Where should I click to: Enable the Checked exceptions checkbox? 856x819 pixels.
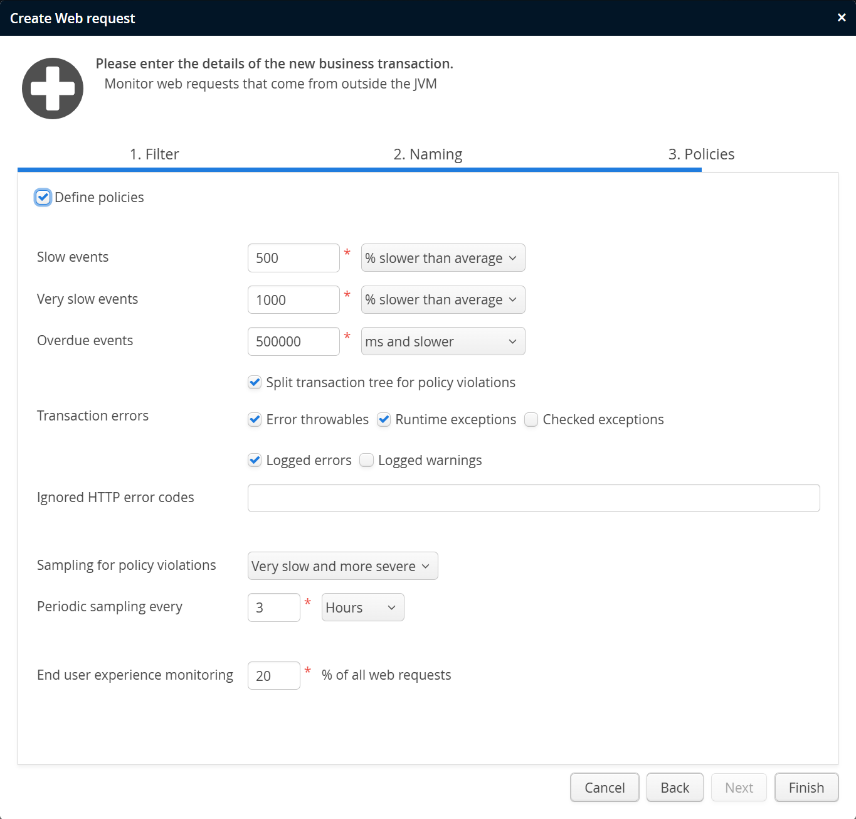click(x=531, y=420)
